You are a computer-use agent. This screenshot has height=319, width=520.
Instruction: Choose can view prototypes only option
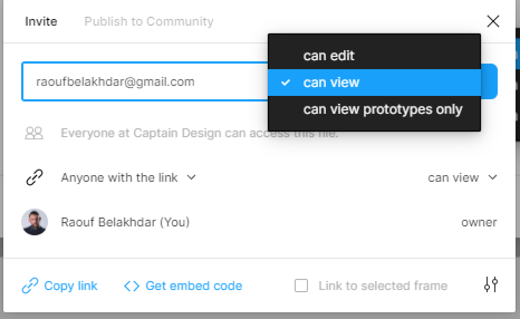(x=374, y=109)
